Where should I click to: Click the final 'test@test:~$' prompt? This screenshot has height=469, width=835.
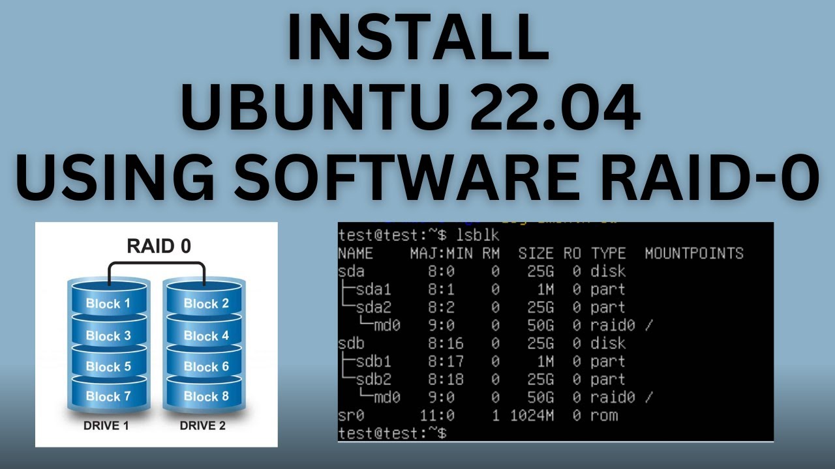tap(392, 433)
